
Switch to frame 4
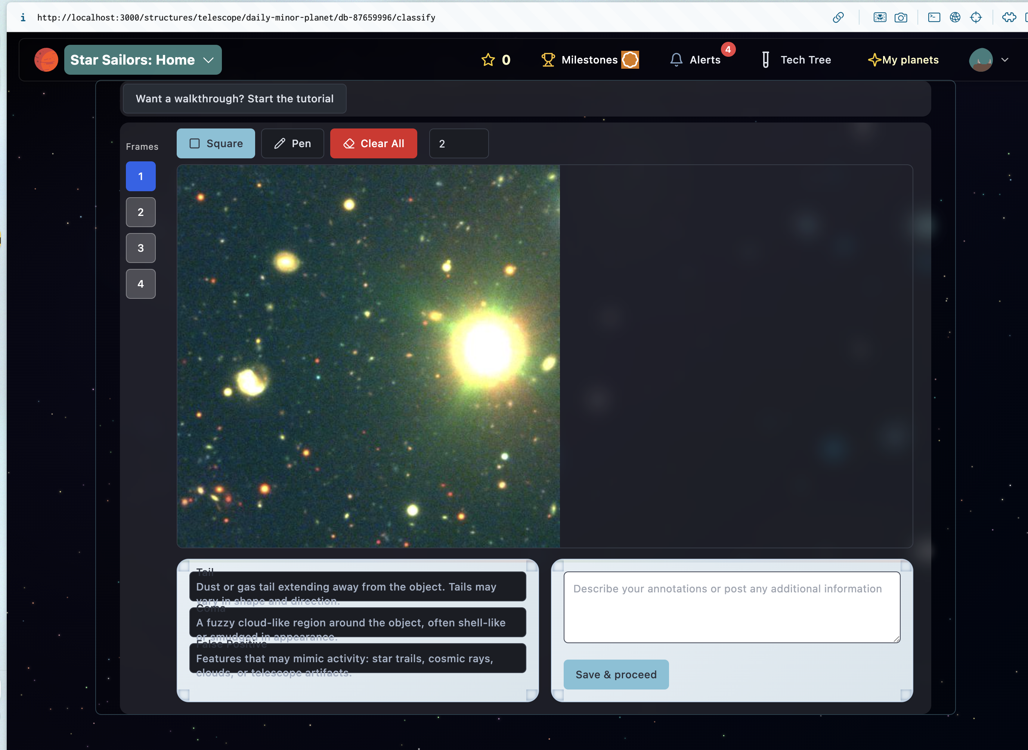(x=141, y=284)
